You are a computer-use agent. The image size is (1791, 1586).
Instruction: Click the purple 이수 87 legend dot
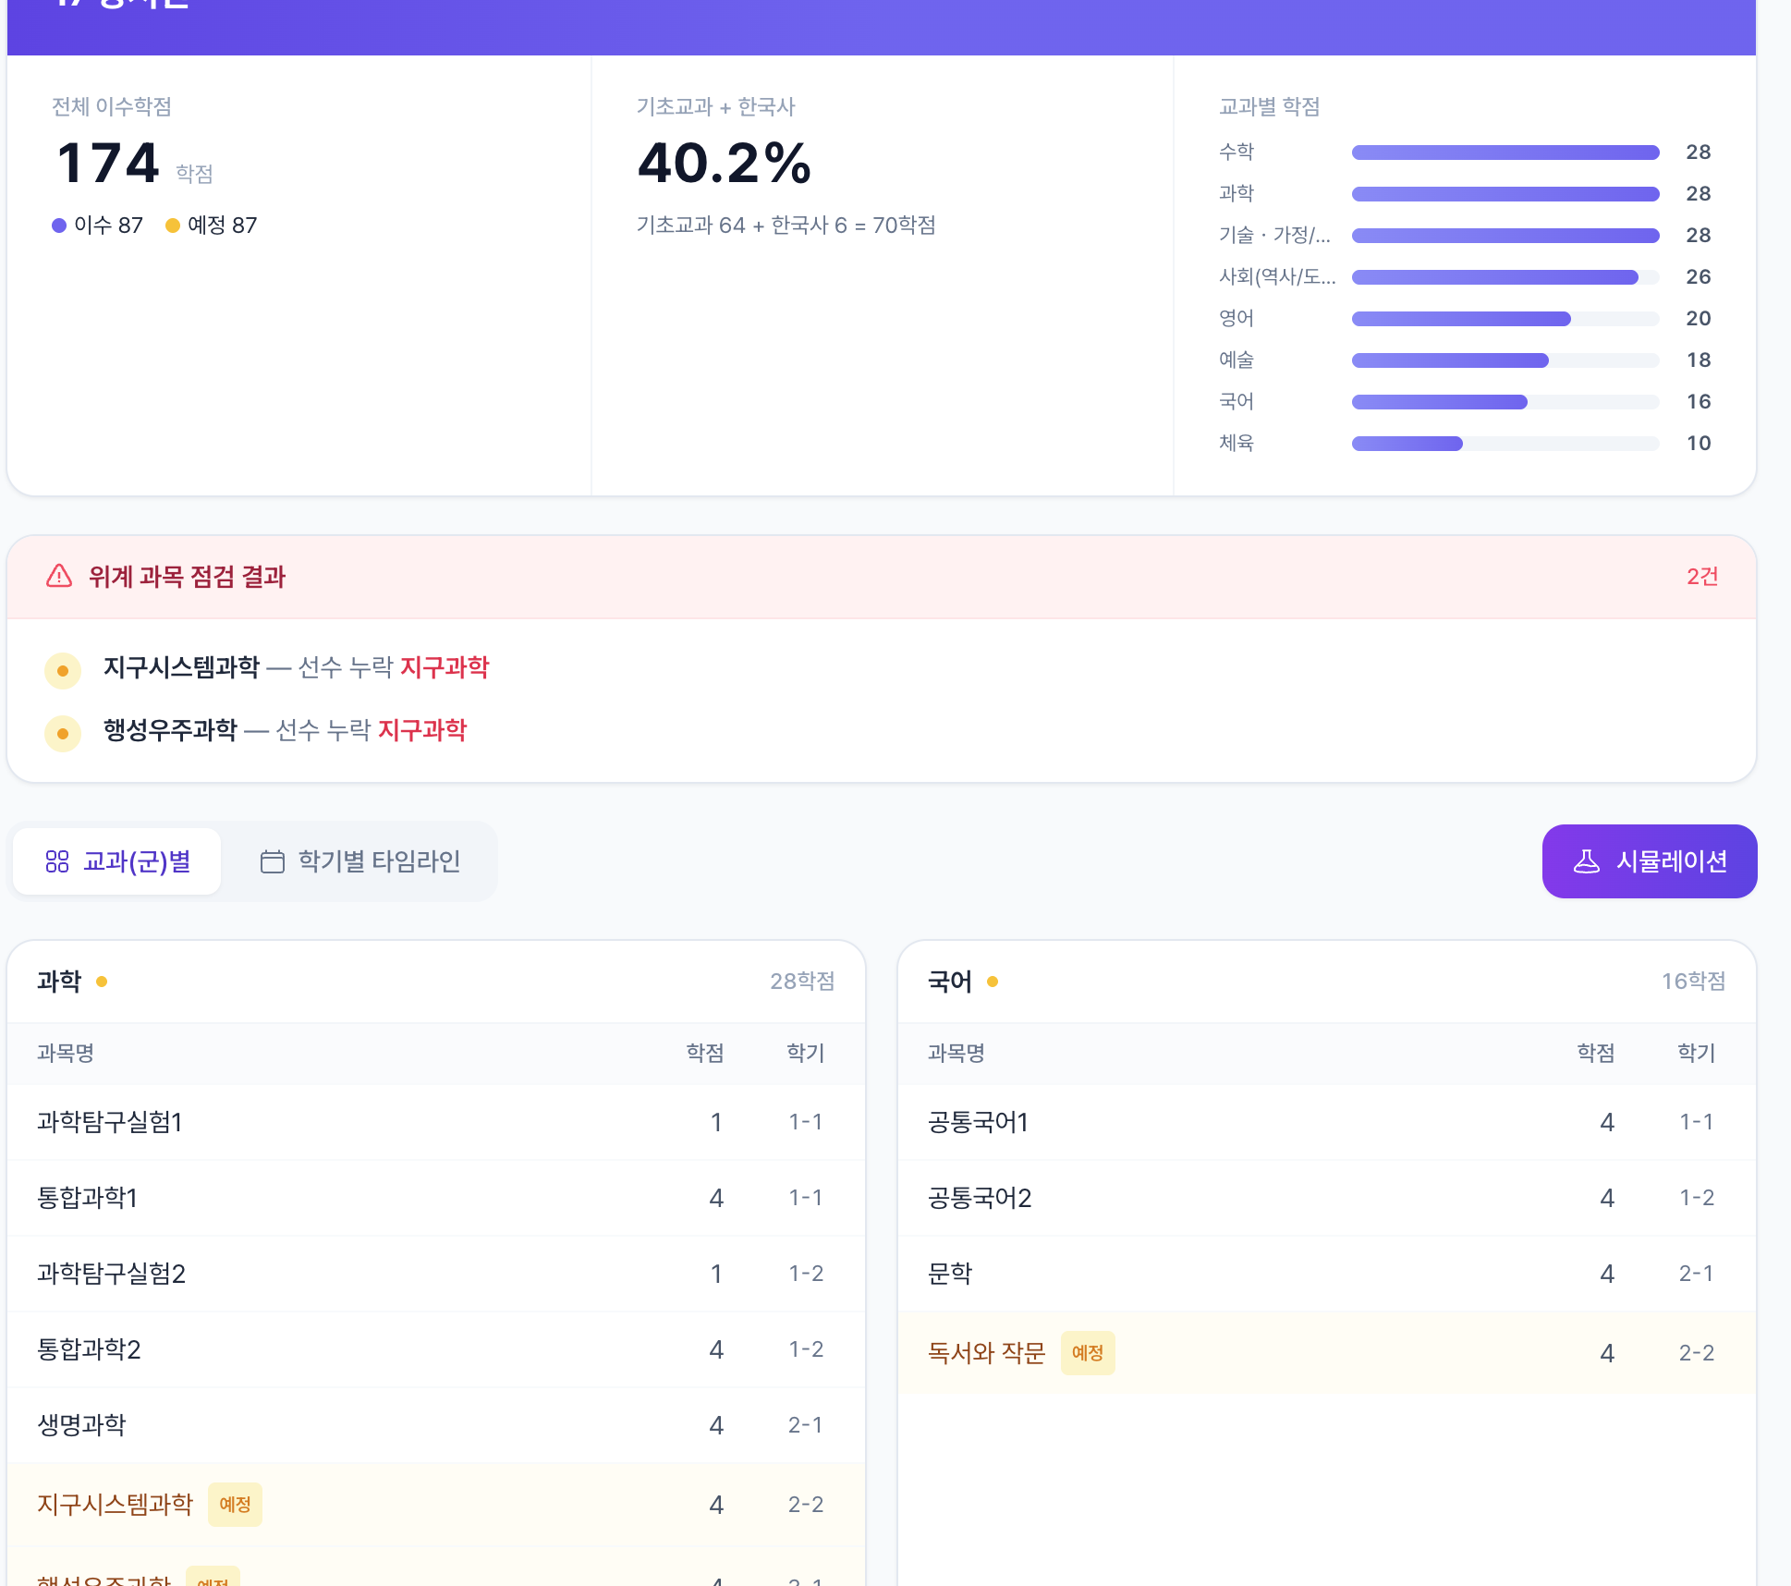click(59, 225)
